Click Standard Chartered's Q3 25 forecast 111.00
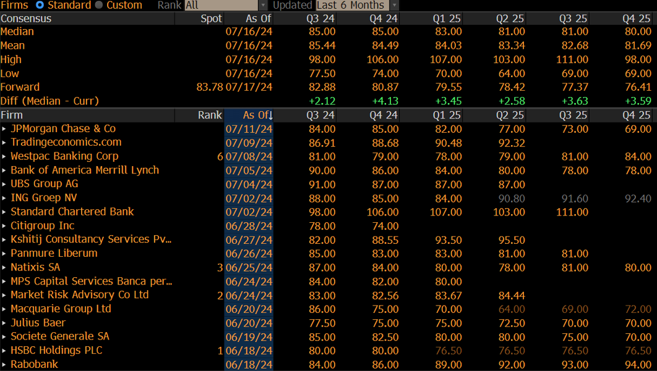Viewport: 657px width, 371px height. [572, 212]
